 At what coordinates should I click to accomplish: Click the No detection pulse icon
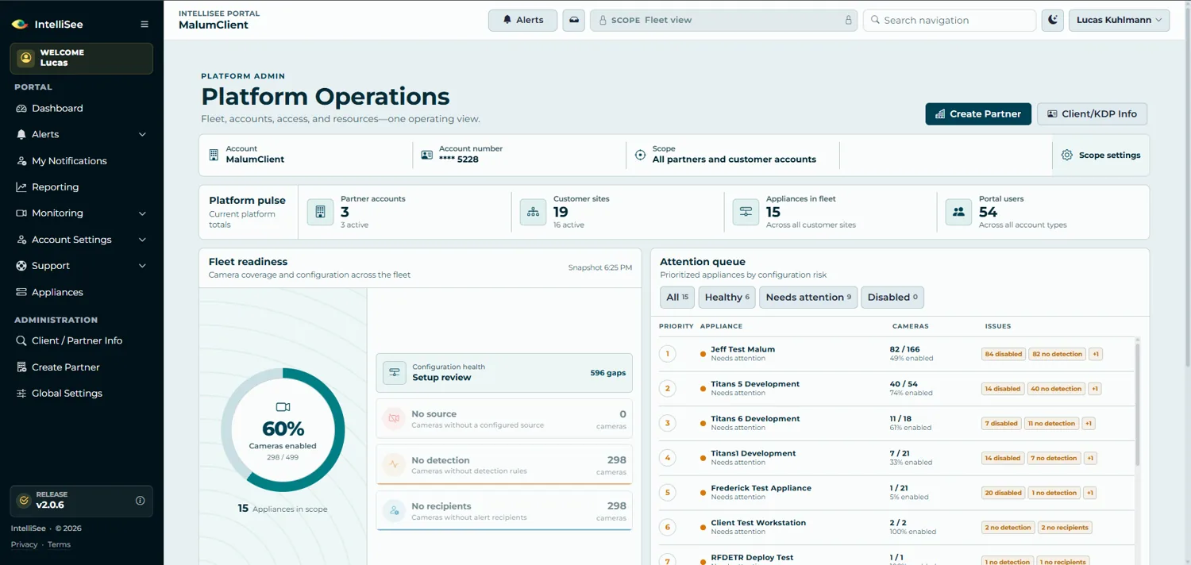394,465
